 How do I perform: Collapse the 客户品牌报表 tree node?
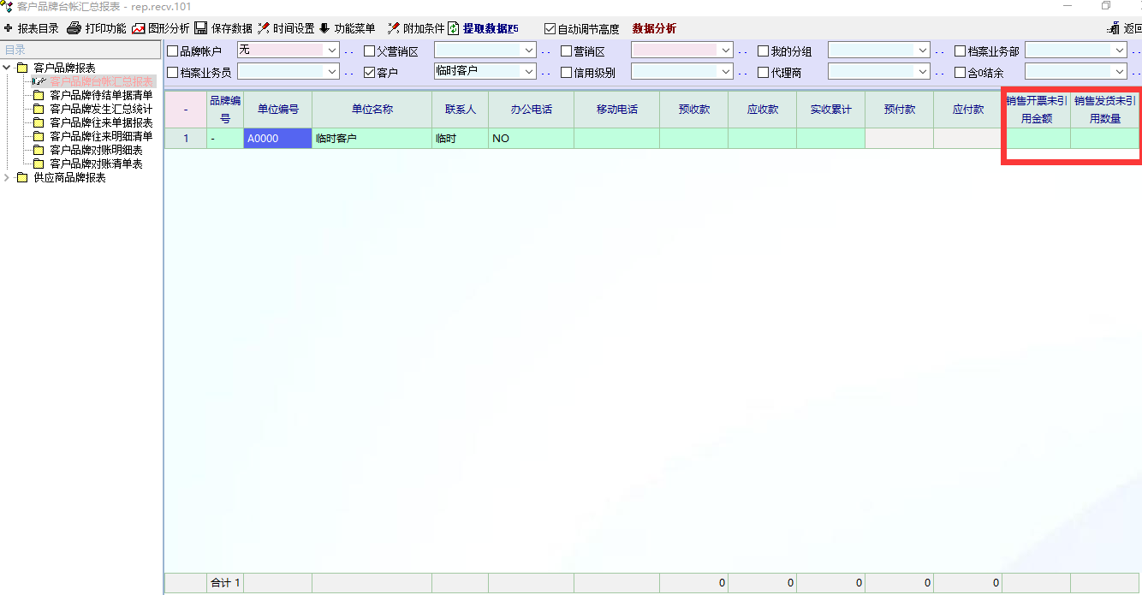(x=8, y=68)
